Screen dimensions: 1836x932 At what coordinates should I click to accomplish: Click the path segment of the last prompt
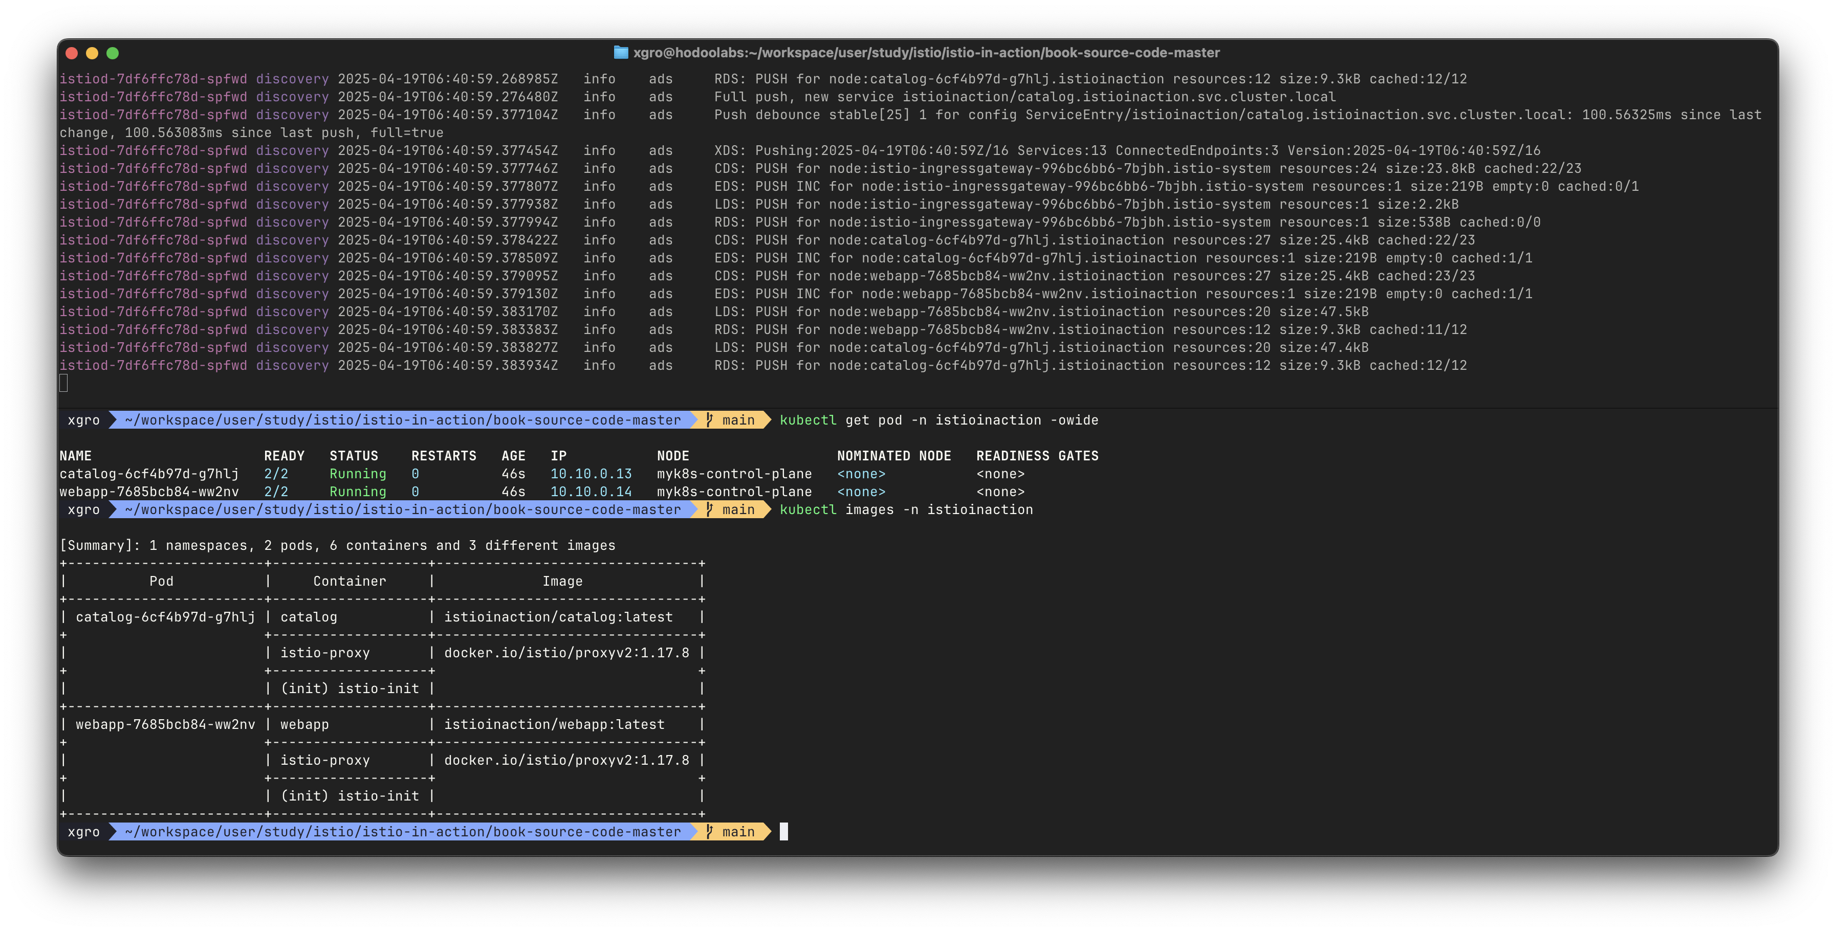403,832
